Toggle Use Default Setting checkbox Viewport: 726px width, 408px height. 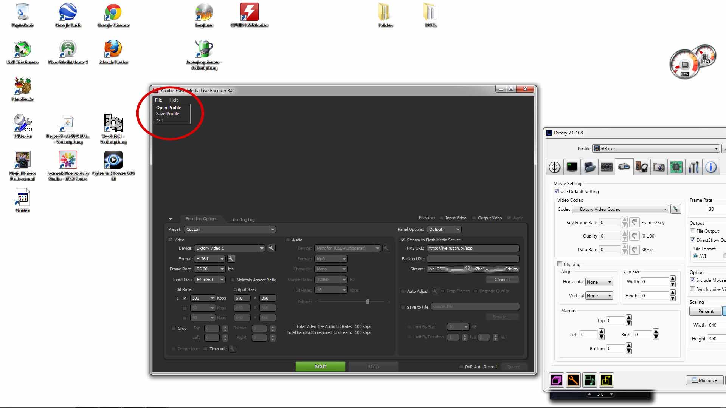click(557, 191)
